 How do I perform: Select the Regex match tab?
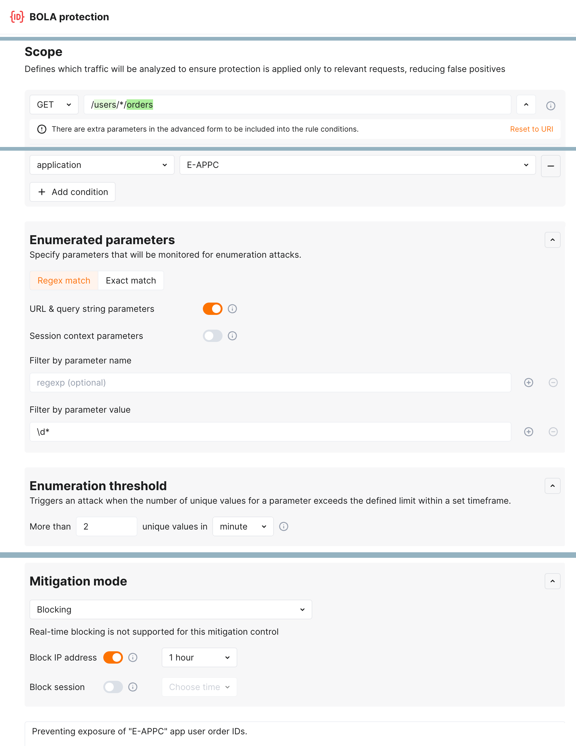click(64, 280)
